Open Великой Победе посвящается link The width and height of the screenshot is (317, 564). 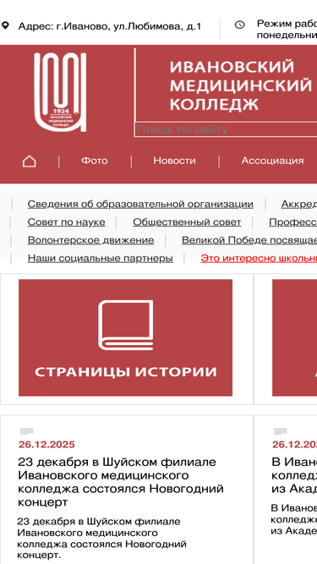pyautogui.click(x=249, y=240)
